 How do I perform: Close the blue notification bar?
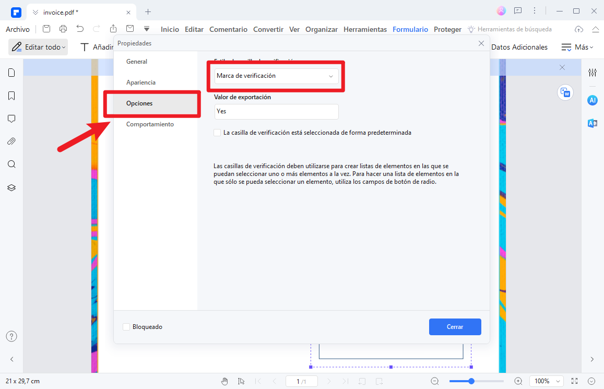pyautogui.click(x=562, y=67)
